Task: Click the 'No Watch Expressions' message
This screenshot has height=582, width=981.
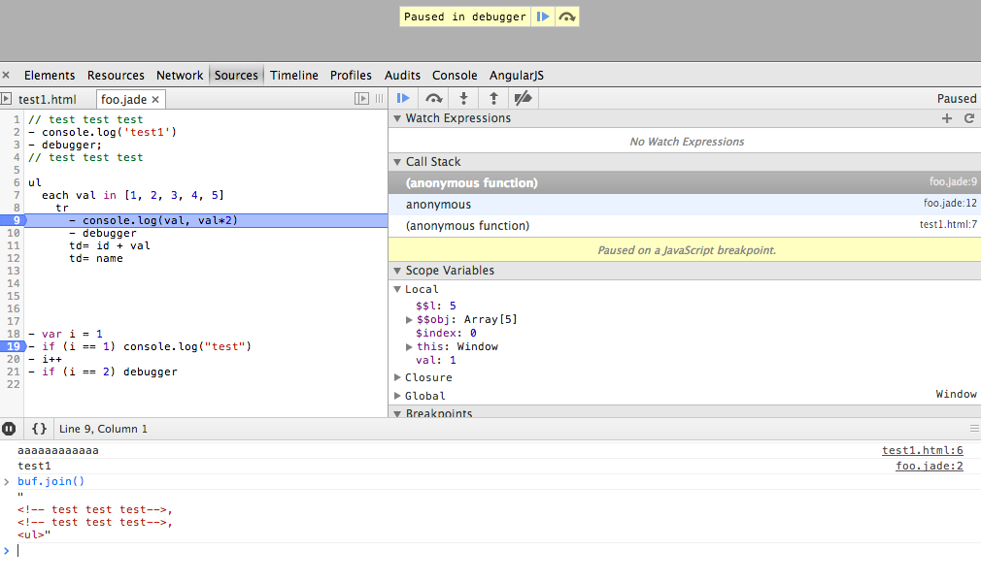Action: coord(687,142)
